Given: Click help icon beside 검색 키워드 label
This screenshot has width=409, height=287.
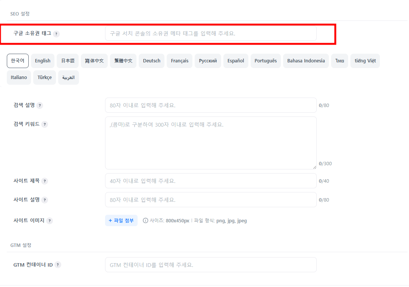Looking at the screenshot, I should (x=45, y=124).
